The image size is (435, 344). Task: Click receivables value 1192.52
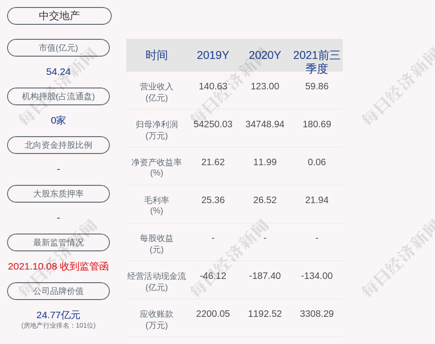click(x=265, y=314)
